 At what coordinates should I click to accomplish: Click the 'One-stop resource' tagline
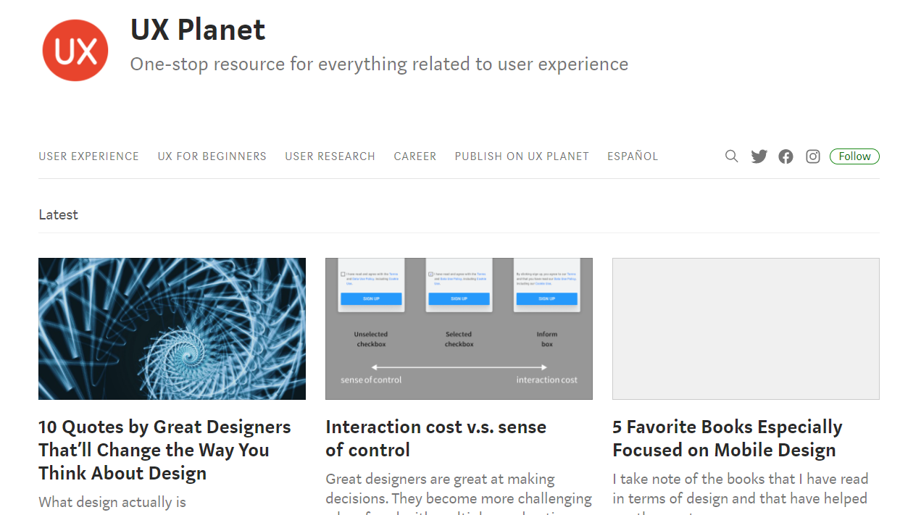tap(379, 64)
